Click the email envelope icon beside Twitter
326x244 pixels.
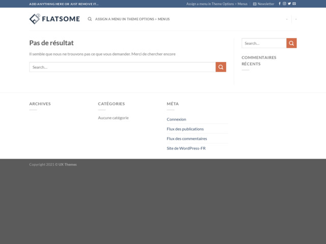pos(294,4)
